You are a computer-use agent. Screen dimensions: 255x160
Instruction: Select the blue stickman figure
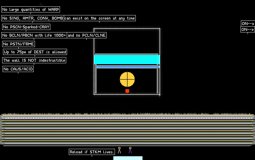point(130,150)
